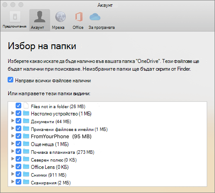Expand Почивка в планината folder
215x193 pixels.
[12, 151]
